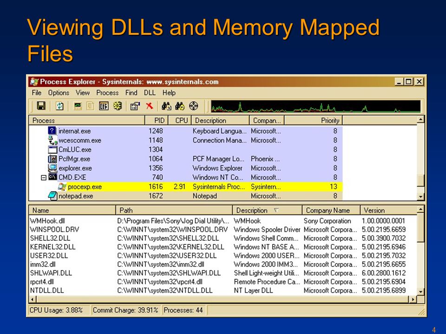446x334 pixels.
Task: Open the DLL menu
Action: 150,93
